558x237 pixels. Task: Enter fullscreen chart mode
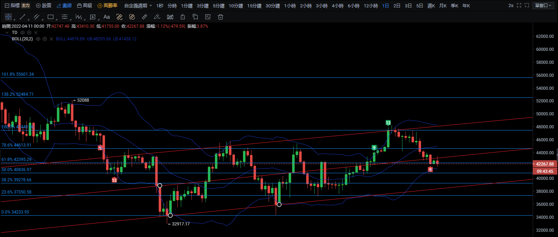519,6
